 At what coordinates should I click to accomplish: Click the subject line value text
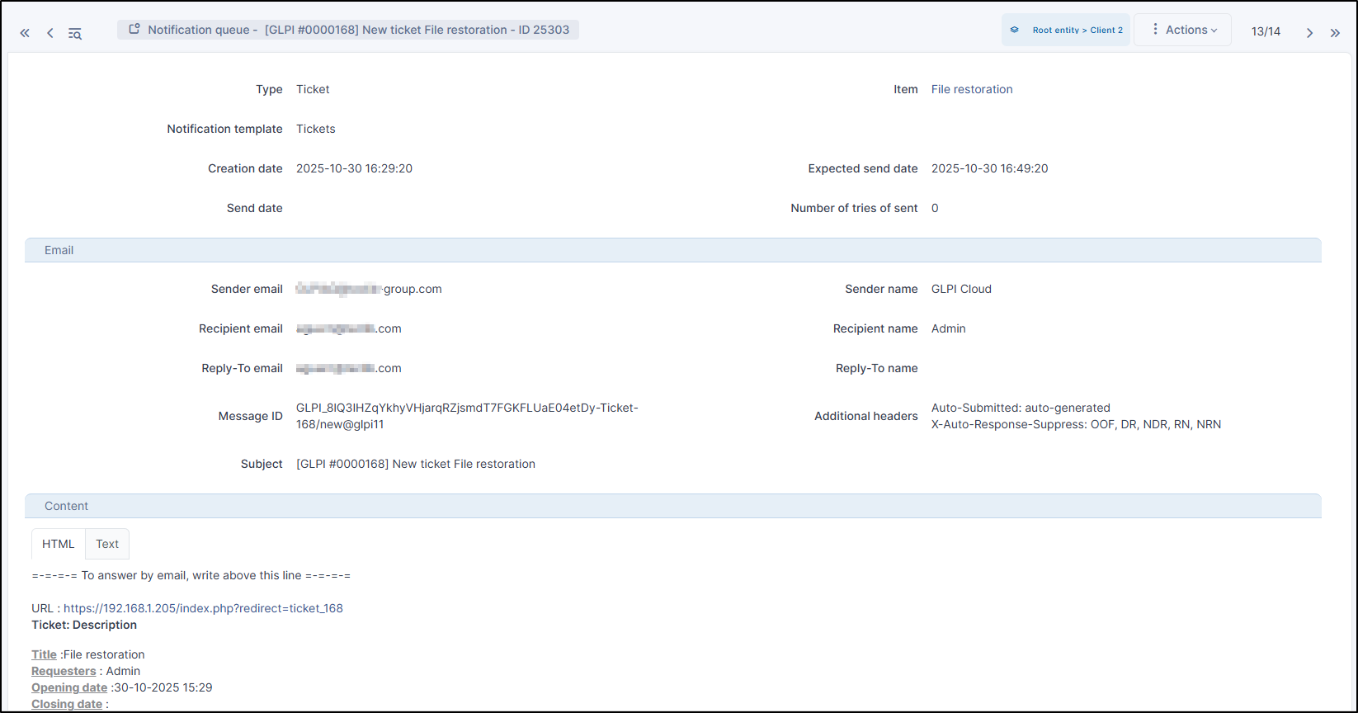[416, 464]
